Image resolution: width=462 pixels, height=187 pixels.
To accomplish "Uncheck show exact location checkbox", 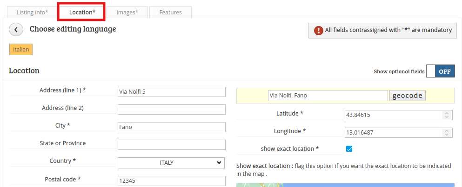I will pos(349,149).
